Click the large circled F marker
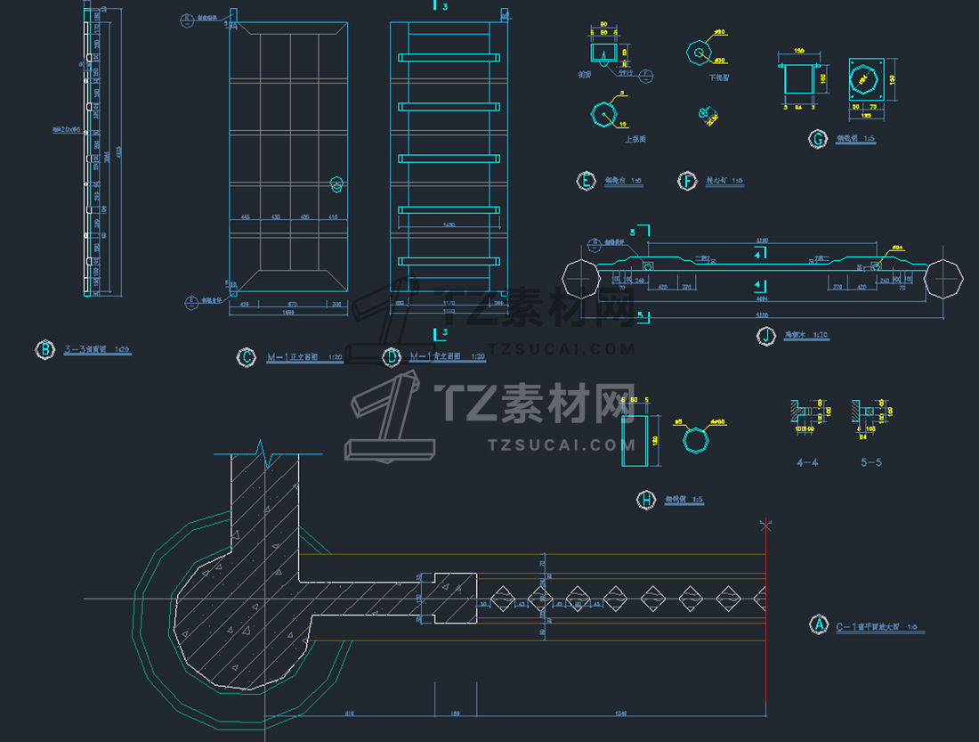Screen dimensions: 979x742 coord(687,182)
